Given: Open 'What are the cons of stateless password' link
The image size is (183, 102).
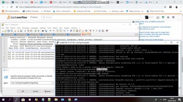Looking at the screenshot, I should coord(150,22).
